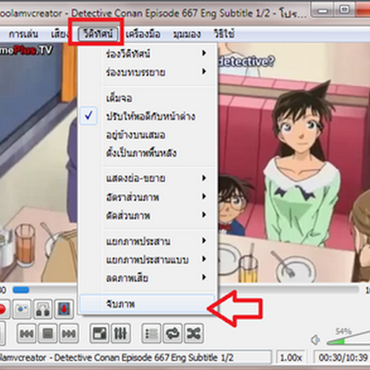Open the วิธีใช้ (Help) menu

point(224,34)
